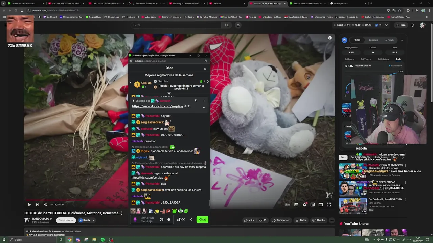Go to next gifter in Kick chat

coord(208,82)
